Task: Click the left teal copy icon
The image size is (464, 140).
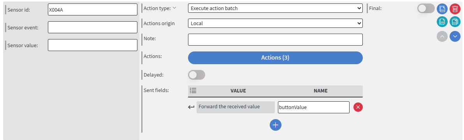Action: click(442, 22)
